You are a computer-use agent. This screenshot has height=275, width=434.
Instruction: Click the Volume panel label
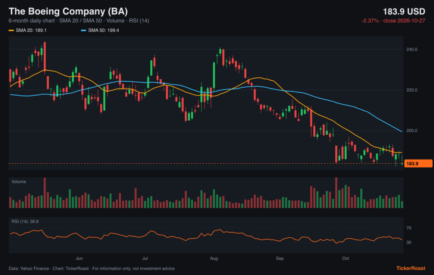(19, 182)
